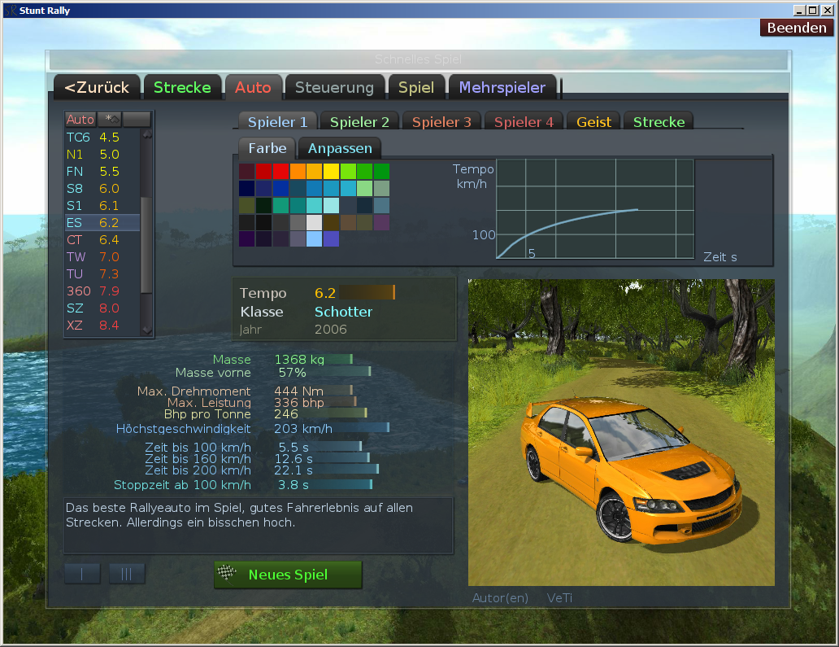This screenshot has width=839, height=647.
Task: Pick the yellow color swatch
Action: click(331, 171)
